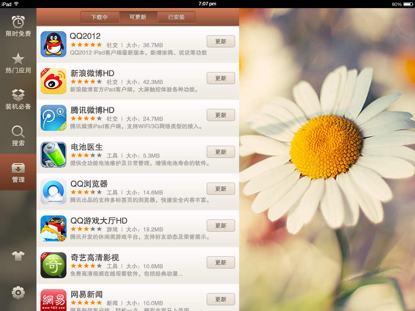
Task: Update QQ浏览器 with its 更新 button
Action: click(221, 189)
